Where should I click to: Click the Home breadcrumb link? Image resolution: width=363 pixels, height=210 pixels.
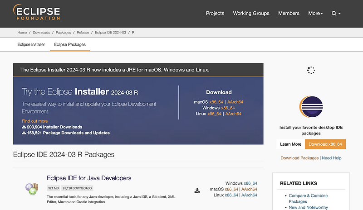click(x=22, y=33)
